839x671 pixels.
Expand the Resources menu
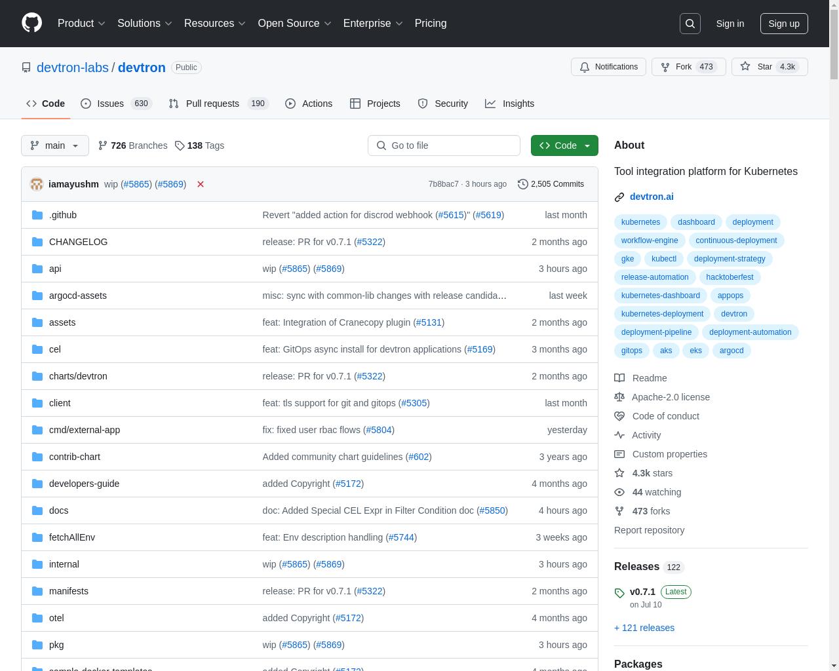[215, 23]
